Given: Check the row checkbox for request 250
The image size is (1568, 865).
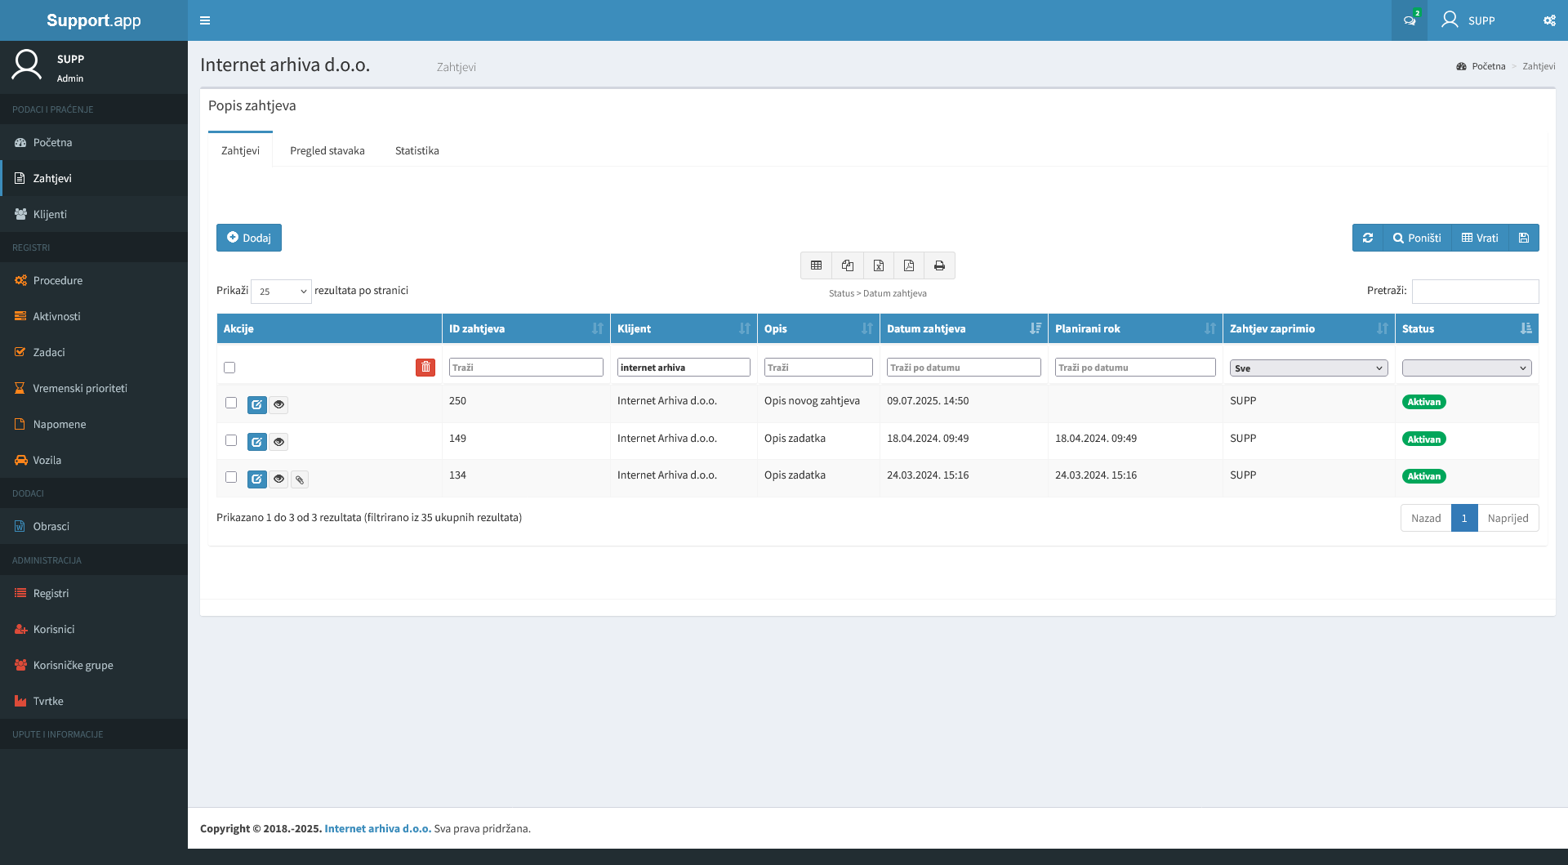Looking at the screenshot, I should click(x=231, y=403).
